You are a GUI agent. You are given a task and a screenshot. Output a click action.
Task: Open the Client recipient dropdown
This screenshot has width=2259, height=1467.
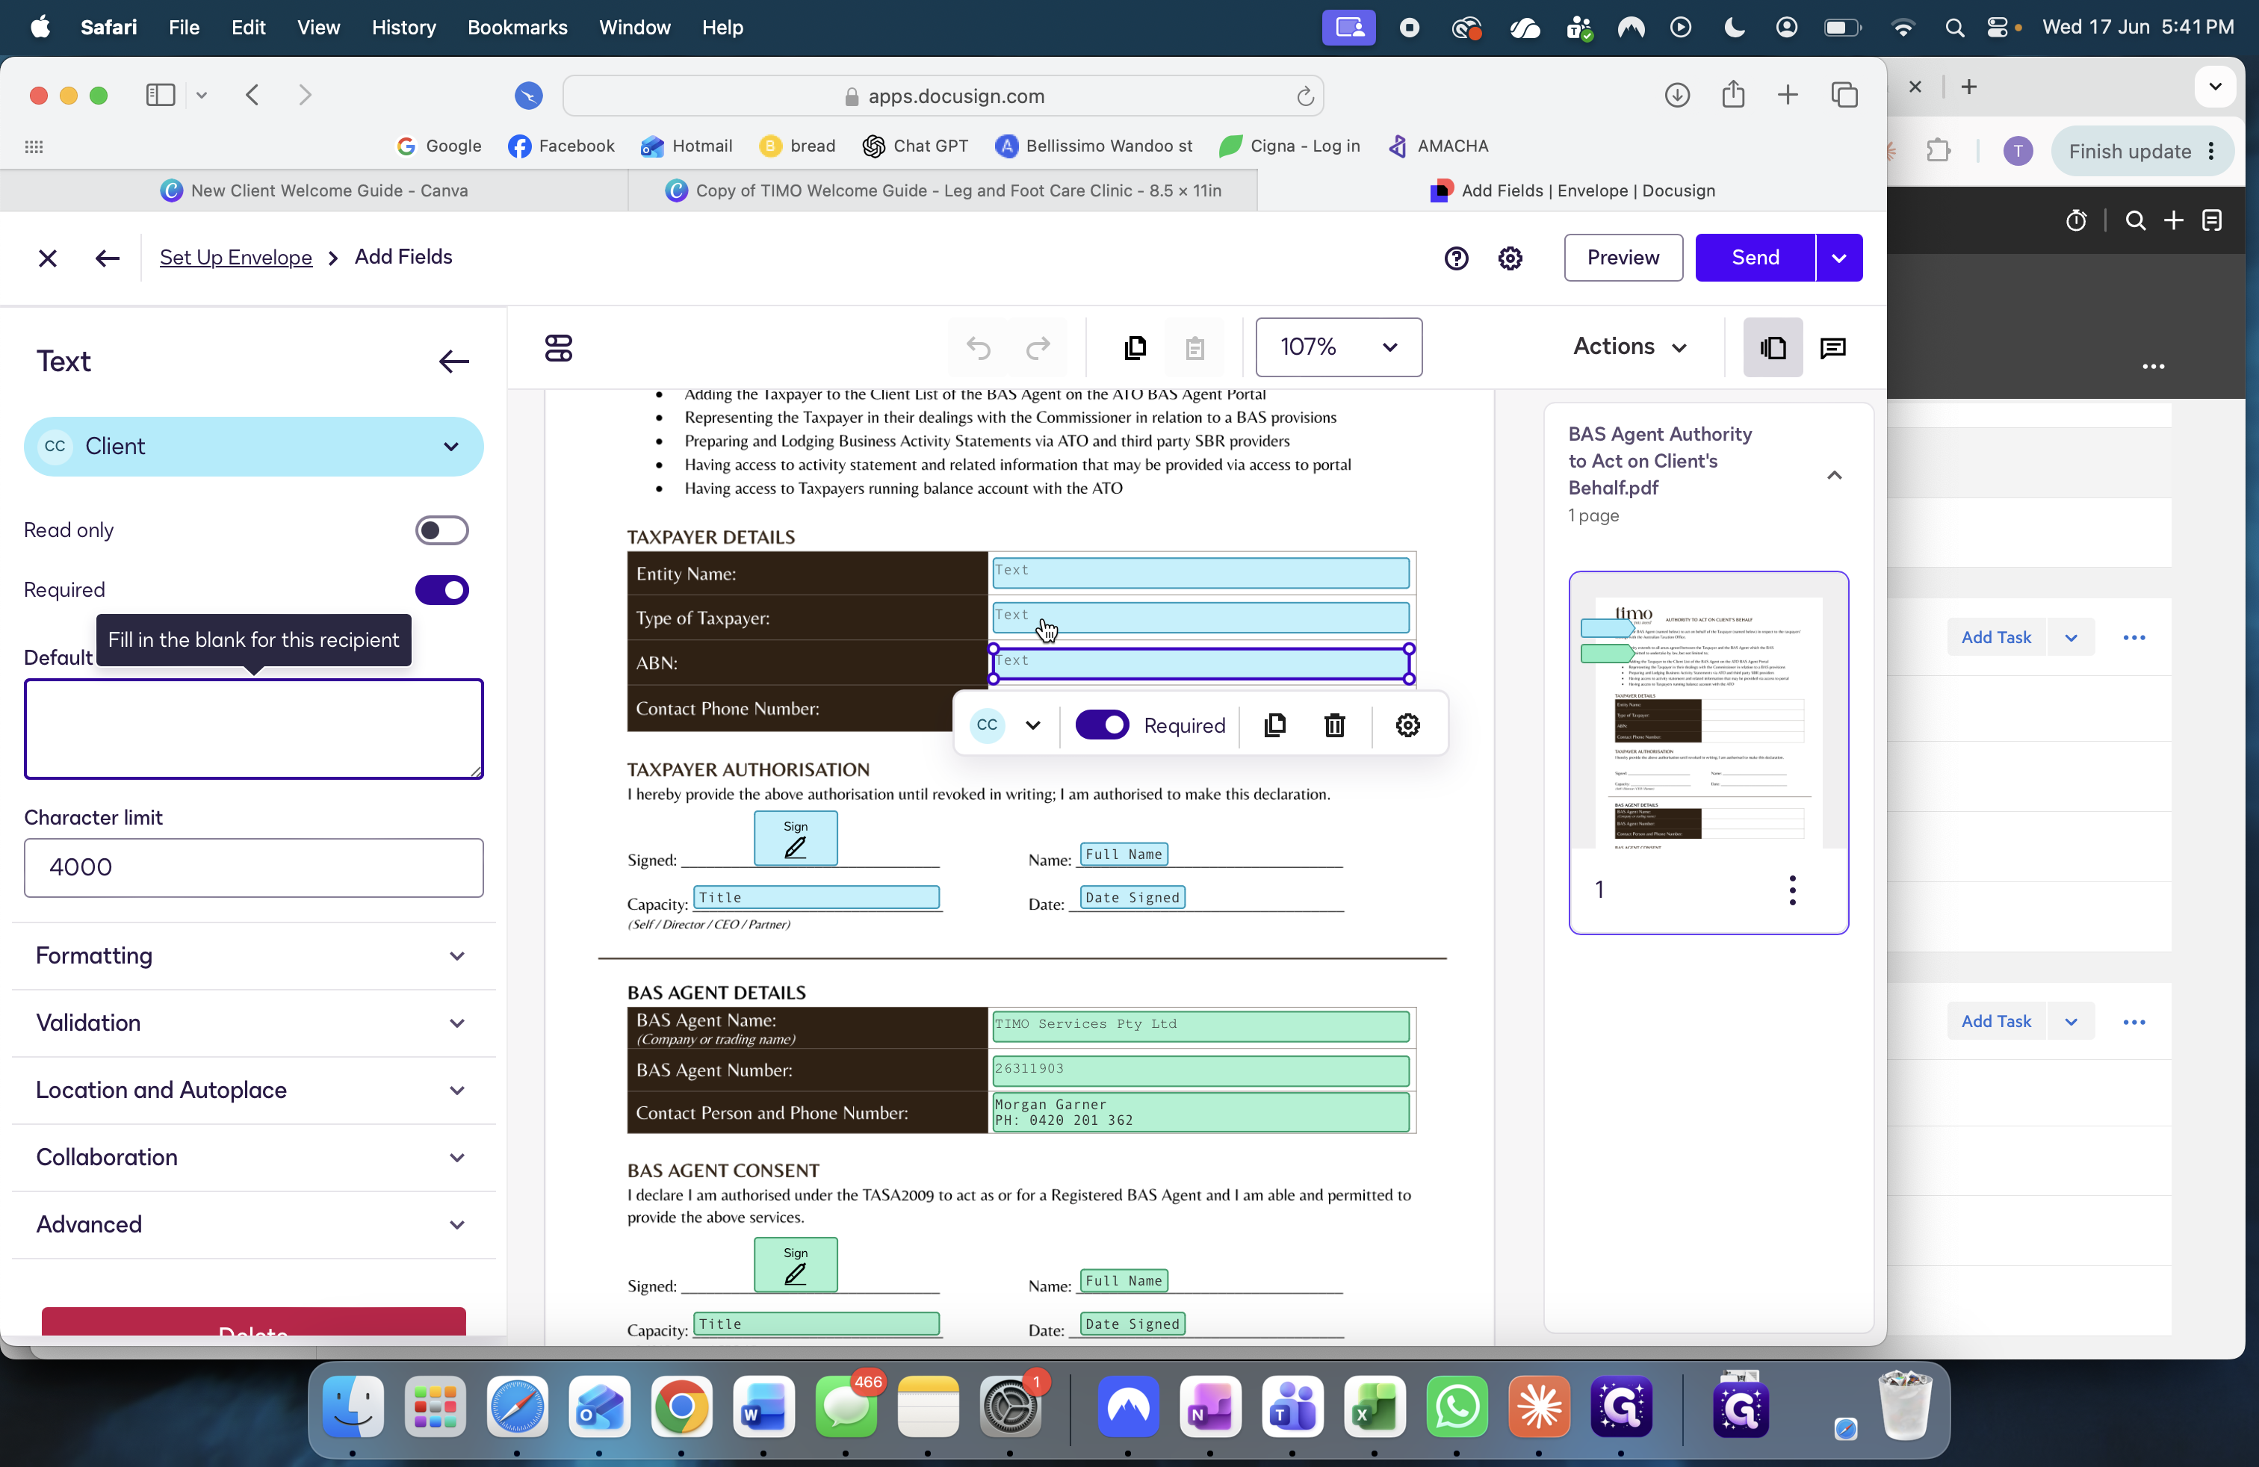tap(253, 447)
